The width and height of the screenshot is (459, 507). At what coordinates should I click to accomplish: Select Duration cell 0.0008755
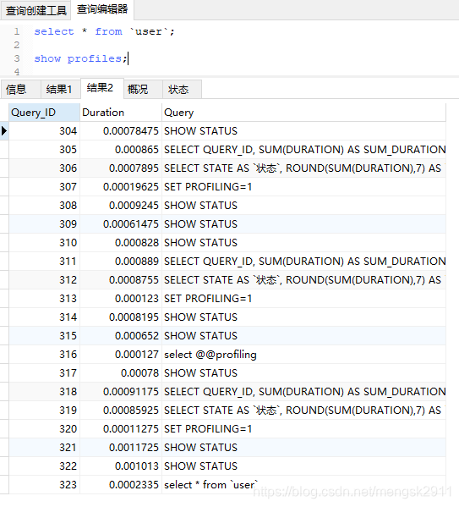pyautogui.click(x=121, y=280)
